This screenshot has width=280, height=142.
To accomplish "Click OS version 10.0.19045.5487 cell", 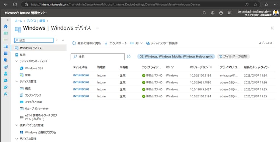I will [200, 89].
